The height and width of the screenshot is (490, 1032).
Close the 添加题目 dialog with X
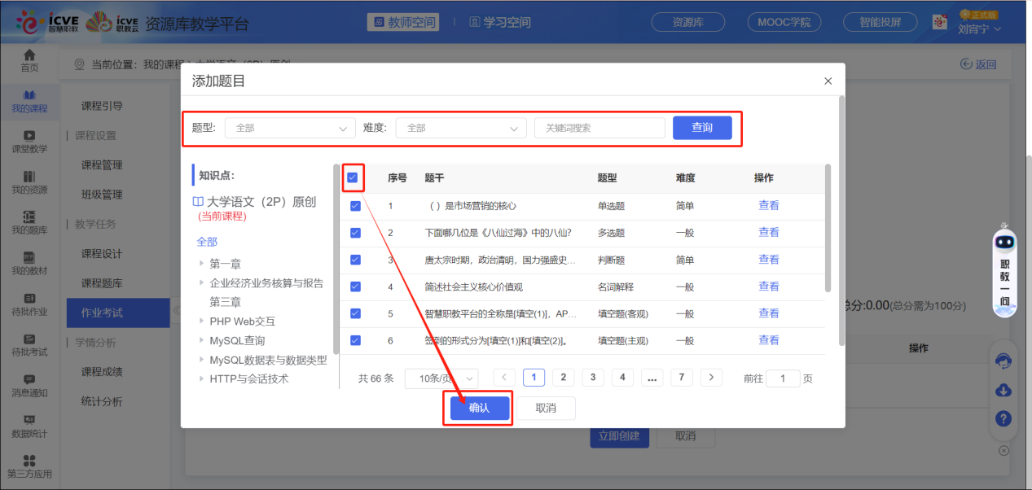pos(828,81)
